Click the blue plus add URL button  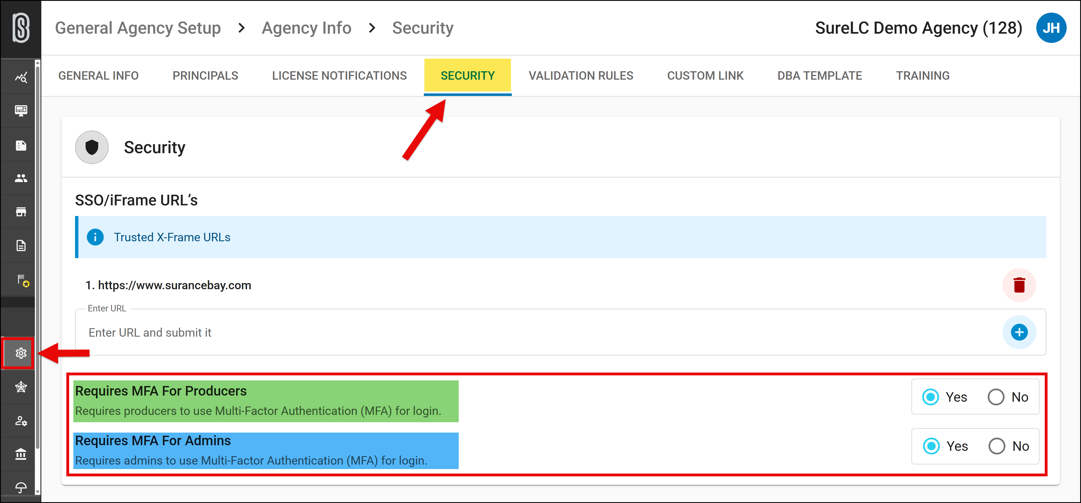[x=1019, y=332]
